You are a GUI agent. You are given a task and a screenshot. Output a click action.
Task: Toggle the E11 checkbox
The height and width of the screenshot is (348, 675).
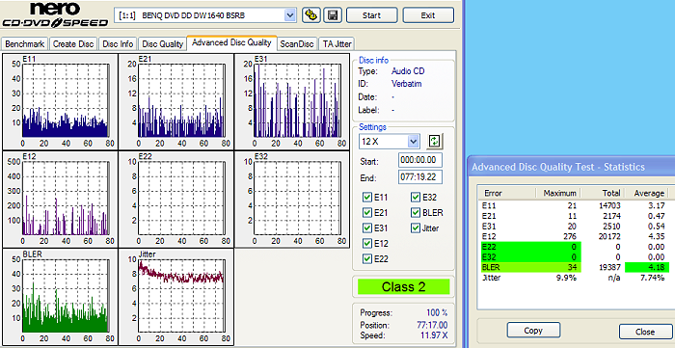[367, 198]
